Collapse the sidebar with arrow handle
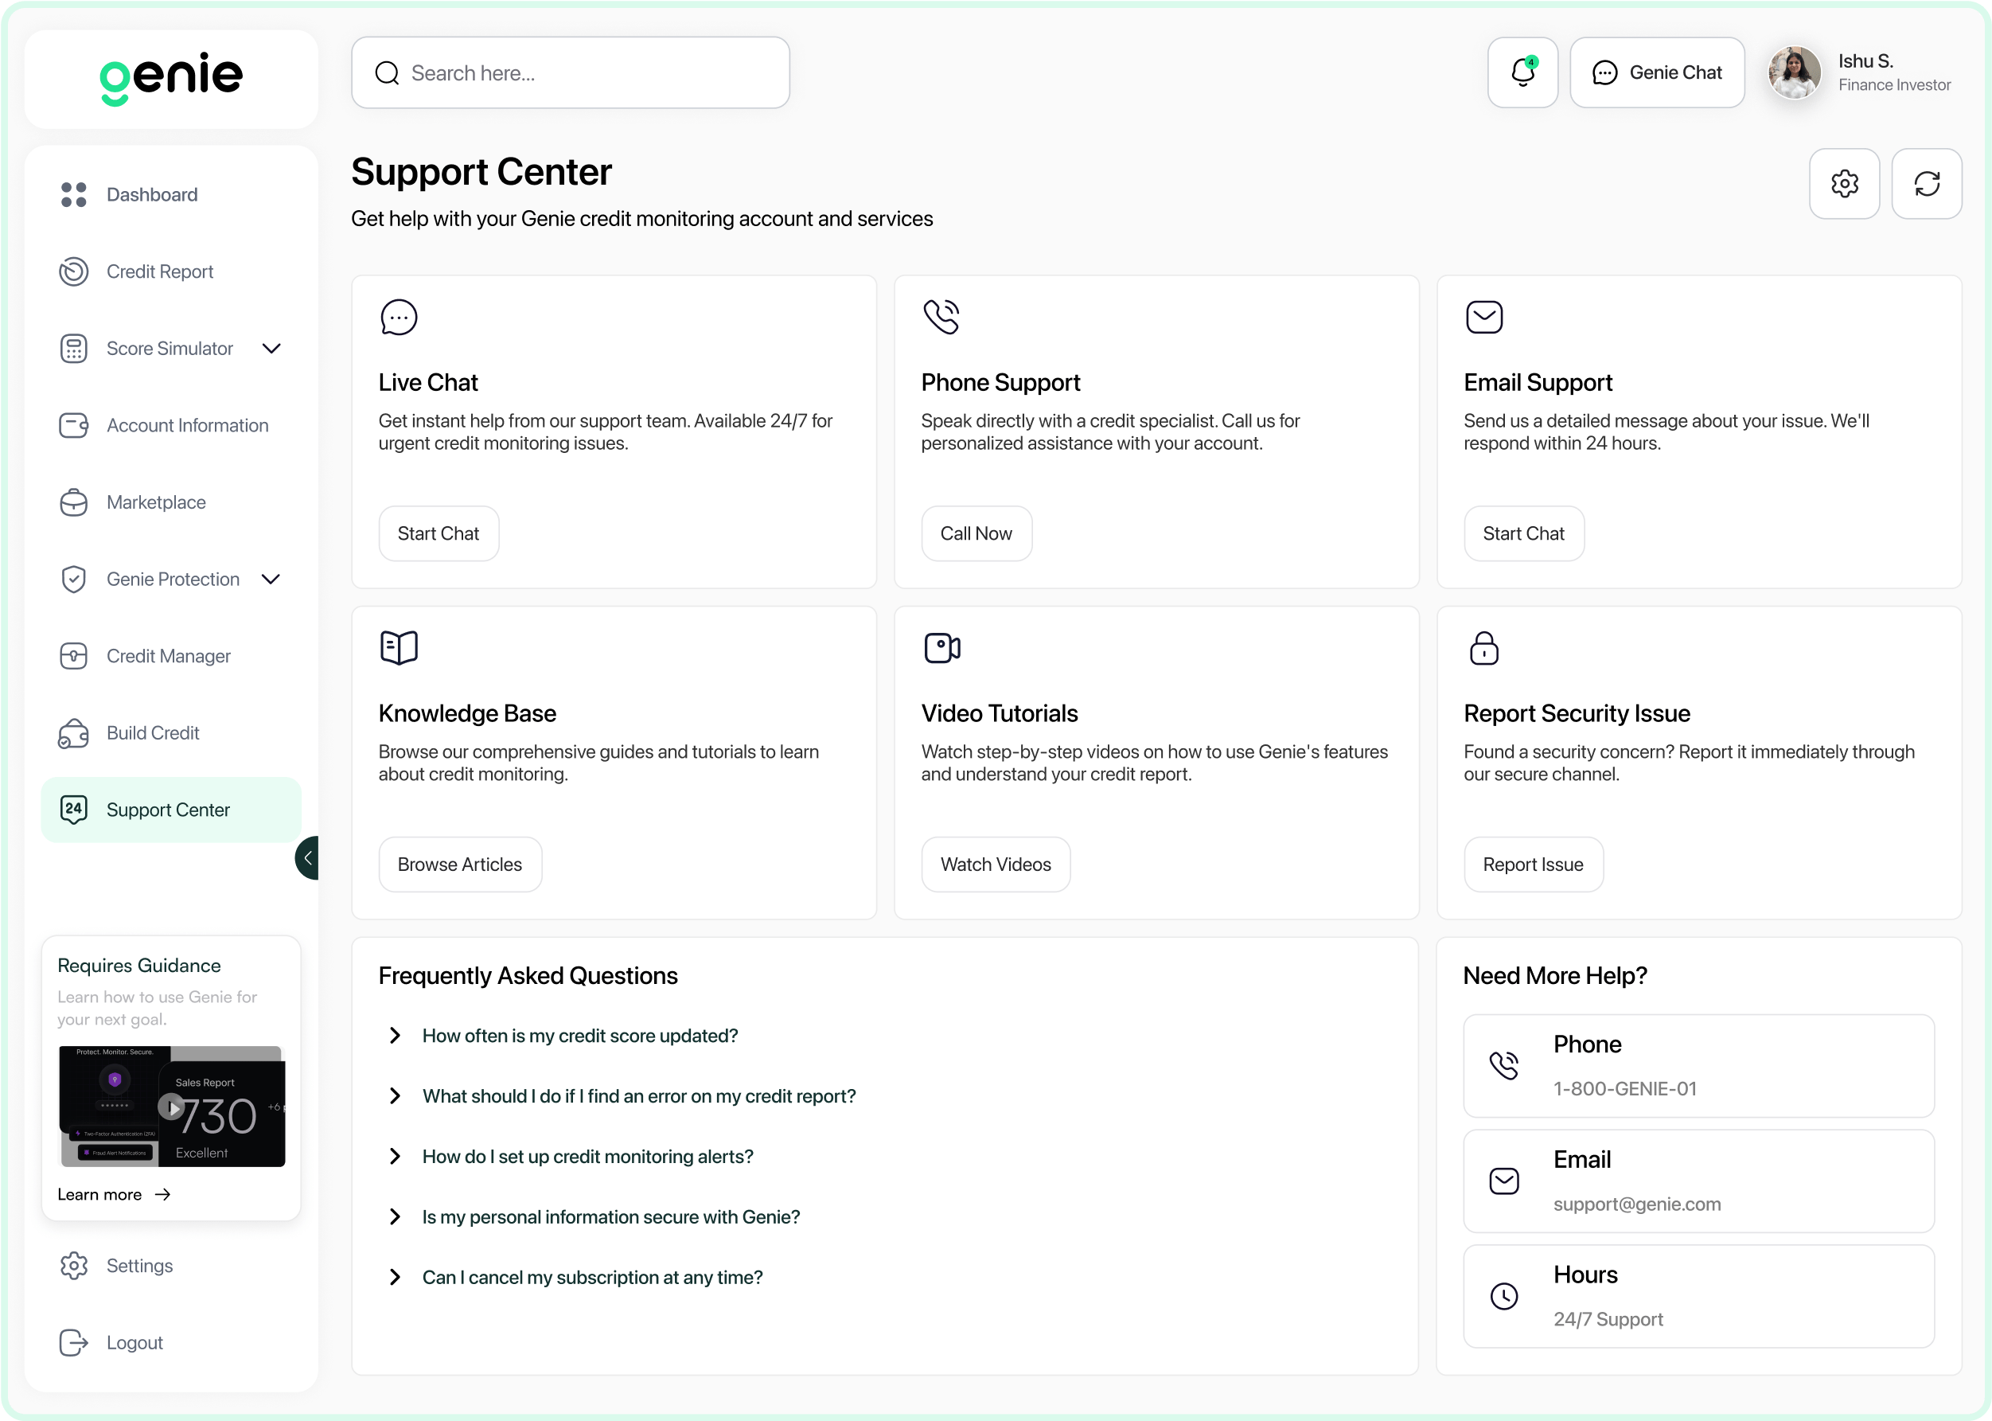Image resolution: width=1992 pixels, height=1421 pixels. [307, 857]
